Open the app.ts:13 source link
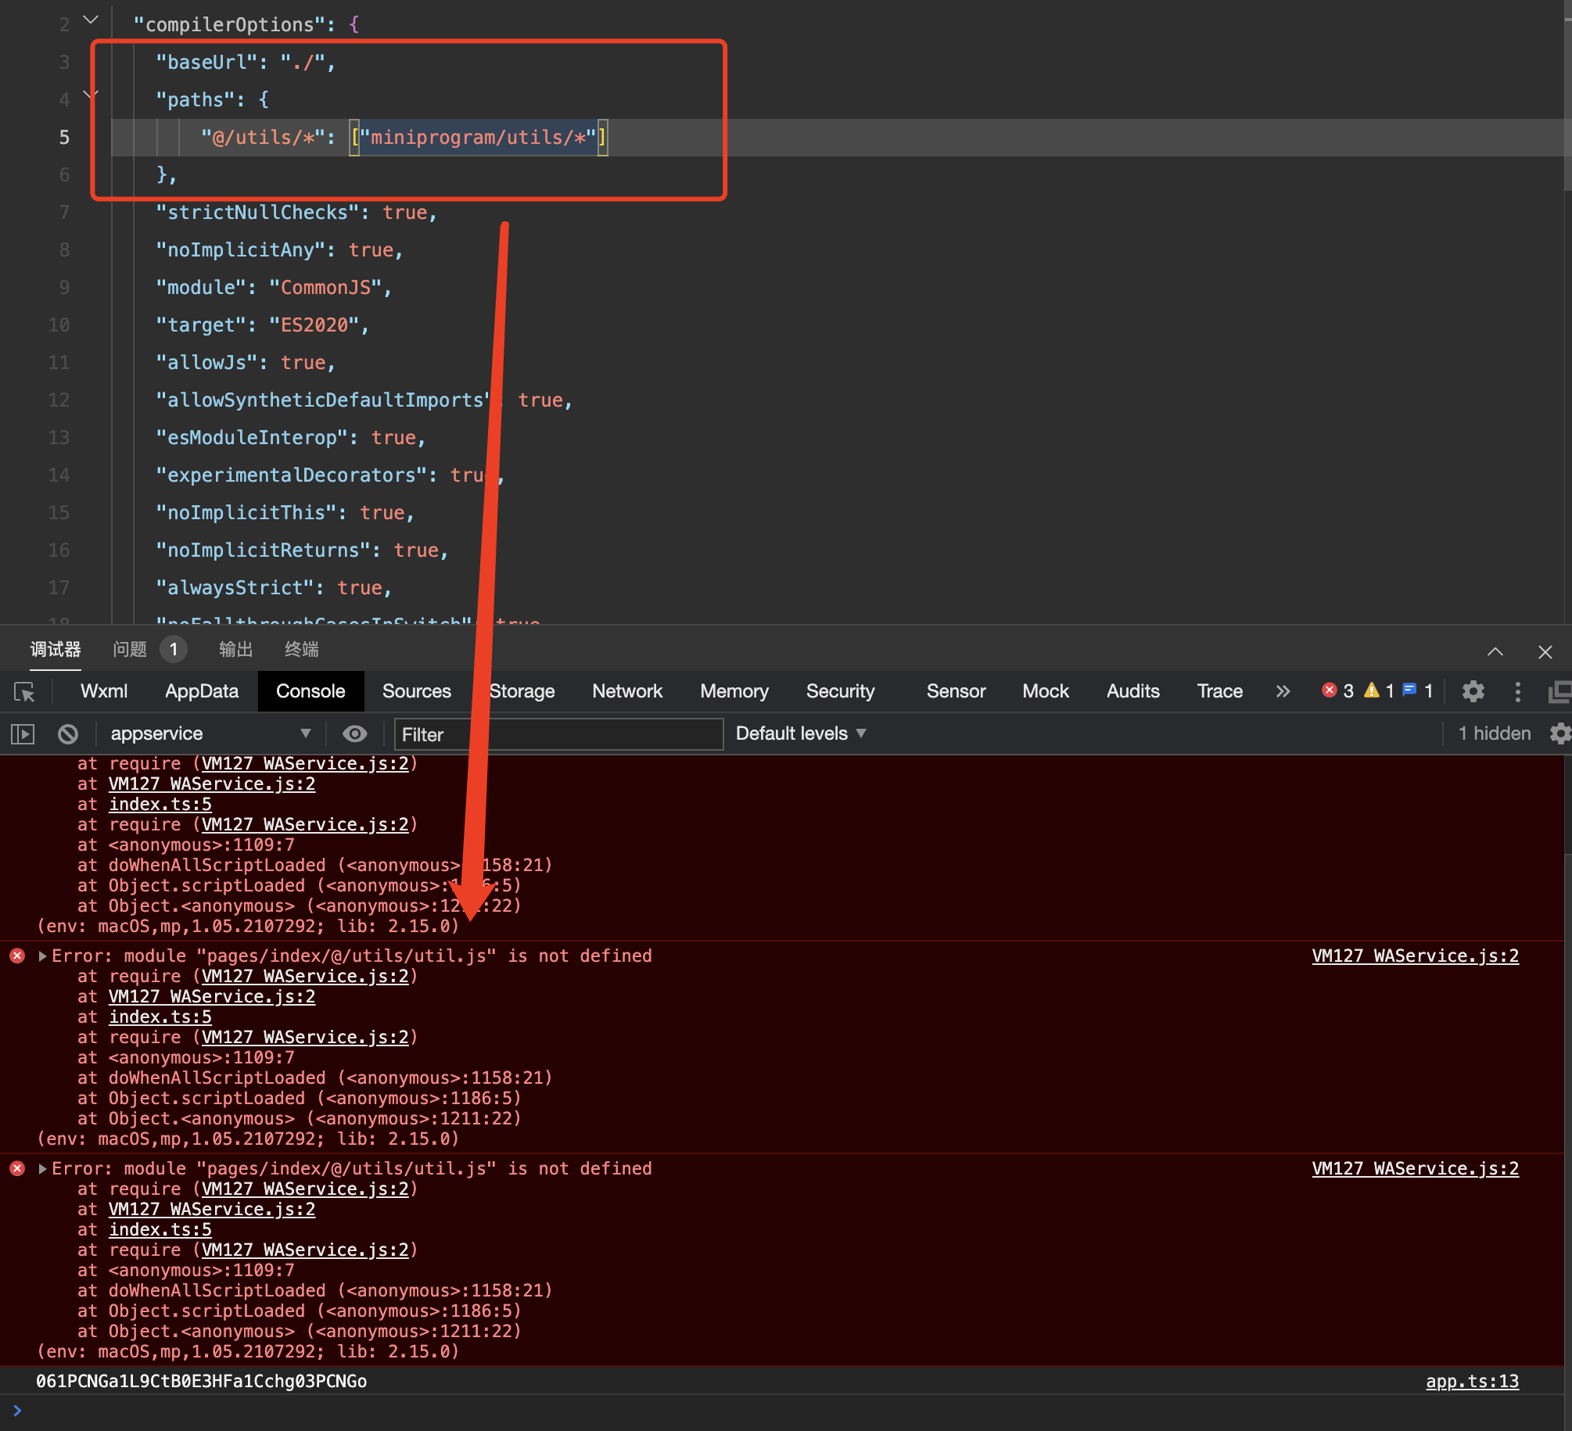This screenshot has height=1431, width=1572. (x=1472, y=1381)
